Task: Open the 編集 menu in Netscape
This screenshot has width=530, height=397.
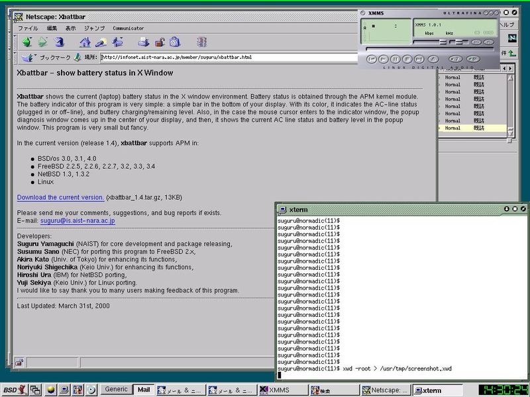Action: [52, 28]
